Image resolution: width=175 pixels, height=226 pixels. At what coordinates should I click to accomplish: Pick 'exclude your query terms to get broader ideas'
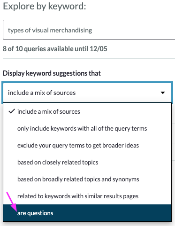tap(87, 145)
